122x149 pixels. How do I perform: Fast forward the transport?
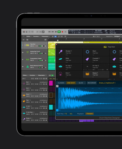pyautogui.click(x=53, y=32)
